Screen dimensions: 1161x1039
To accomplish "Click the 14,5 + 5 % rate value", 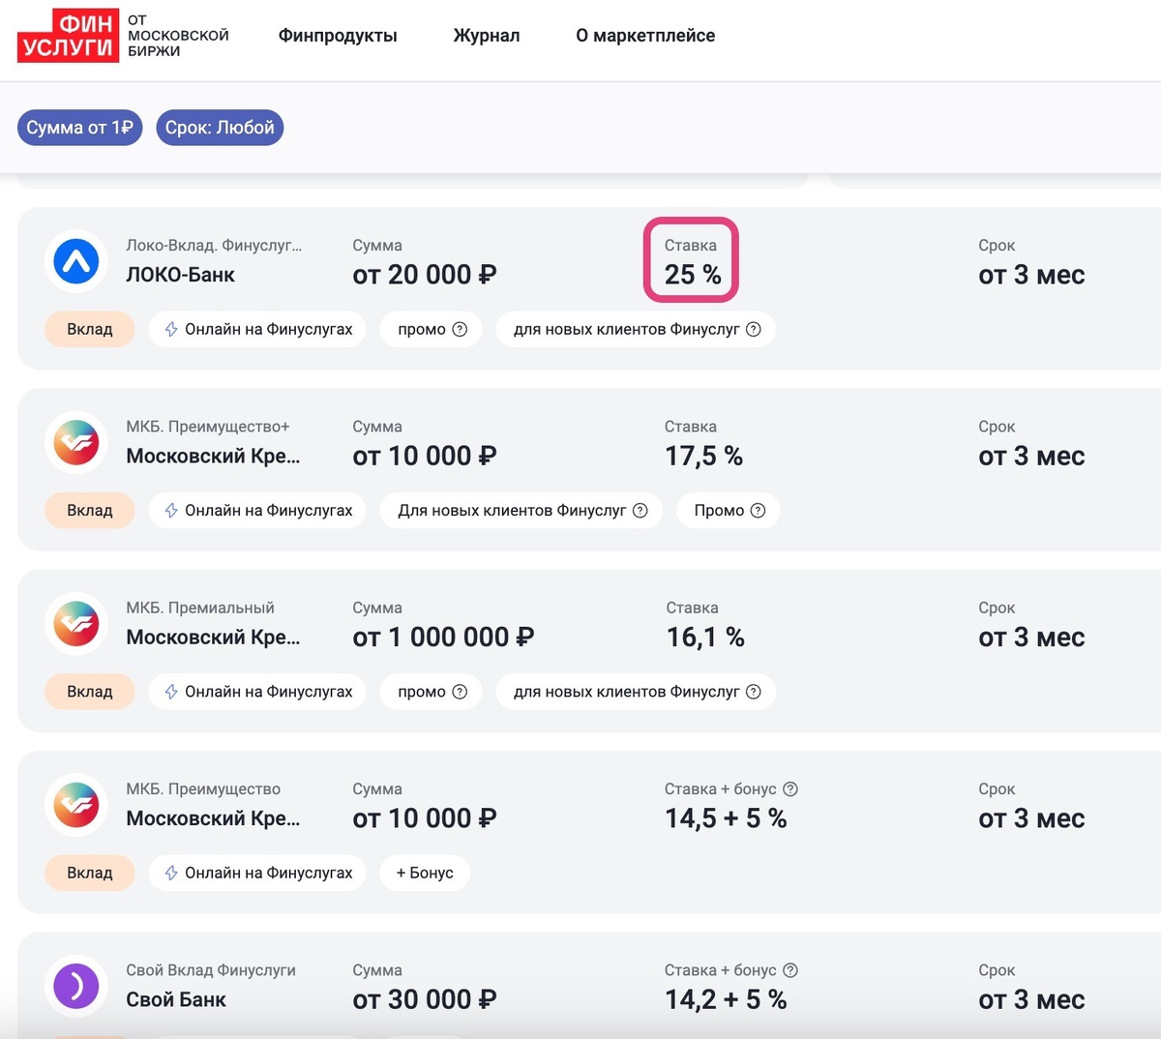I will tap(726, 818).
